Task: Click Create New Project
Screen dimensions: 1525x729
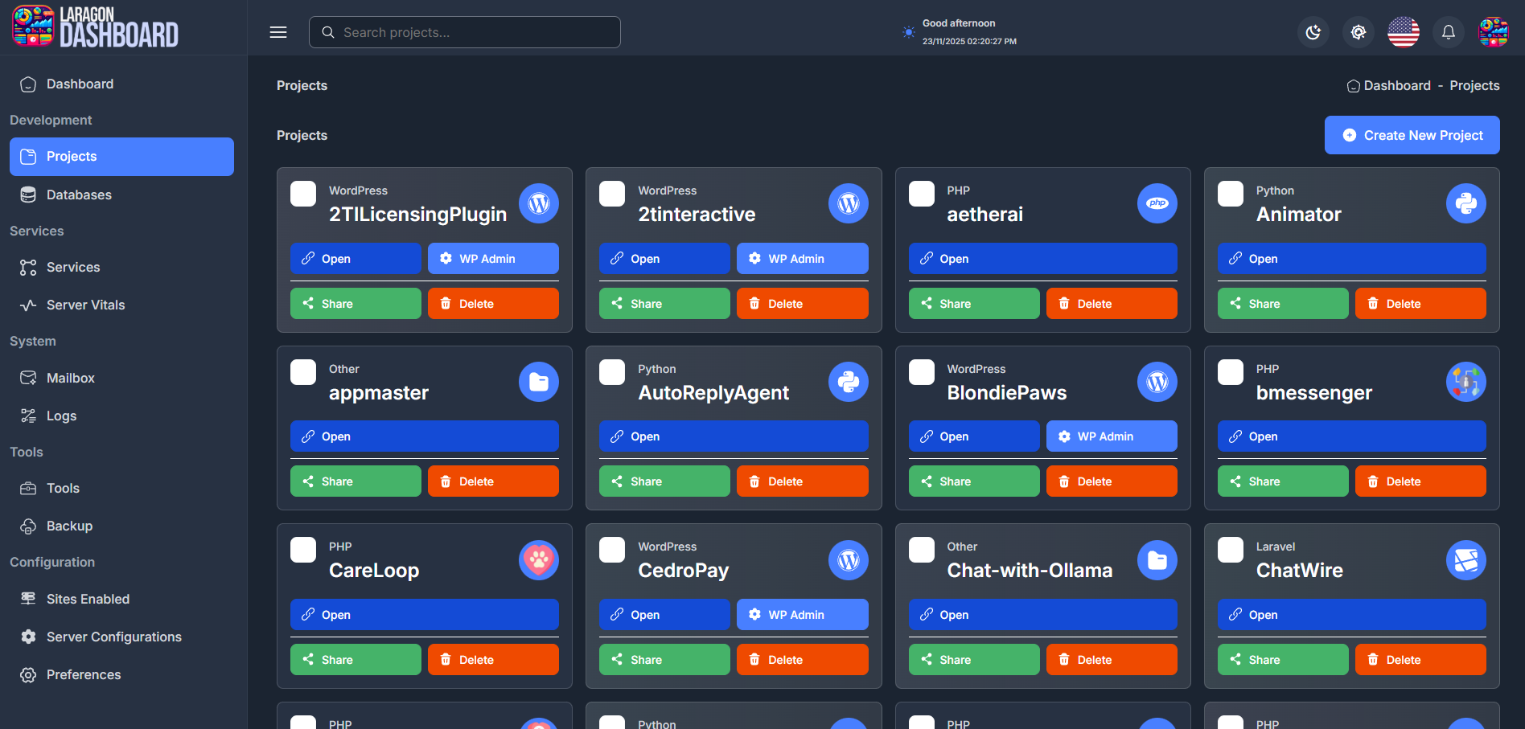Action: 1411,135
